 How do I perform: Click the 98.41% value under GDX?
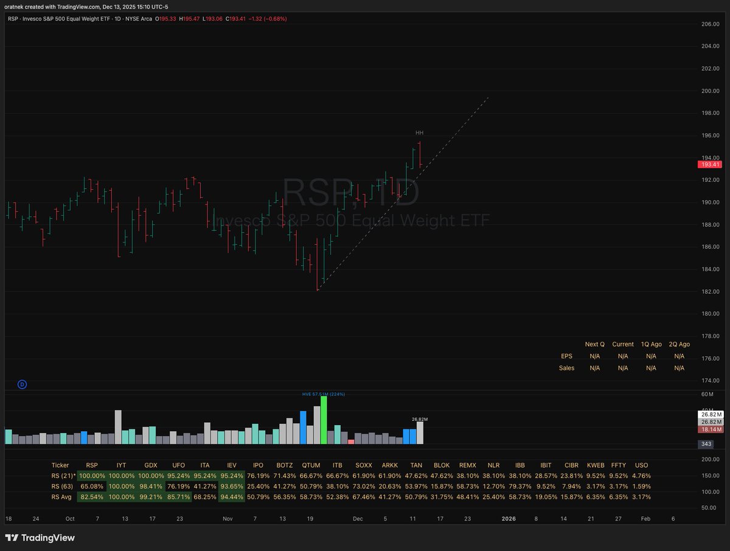pyautogui.click(x=151, y=487)
